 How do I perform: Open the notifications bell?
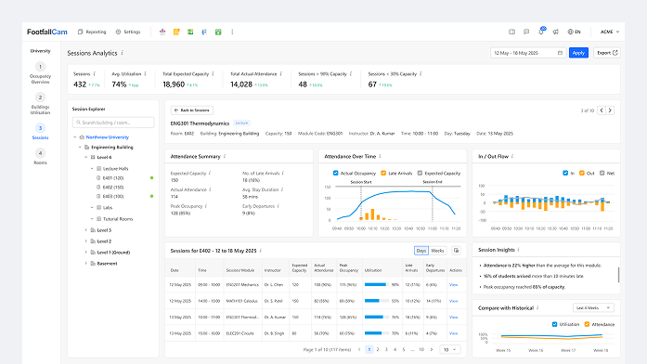pyautogui.click(x=541, y=32)
